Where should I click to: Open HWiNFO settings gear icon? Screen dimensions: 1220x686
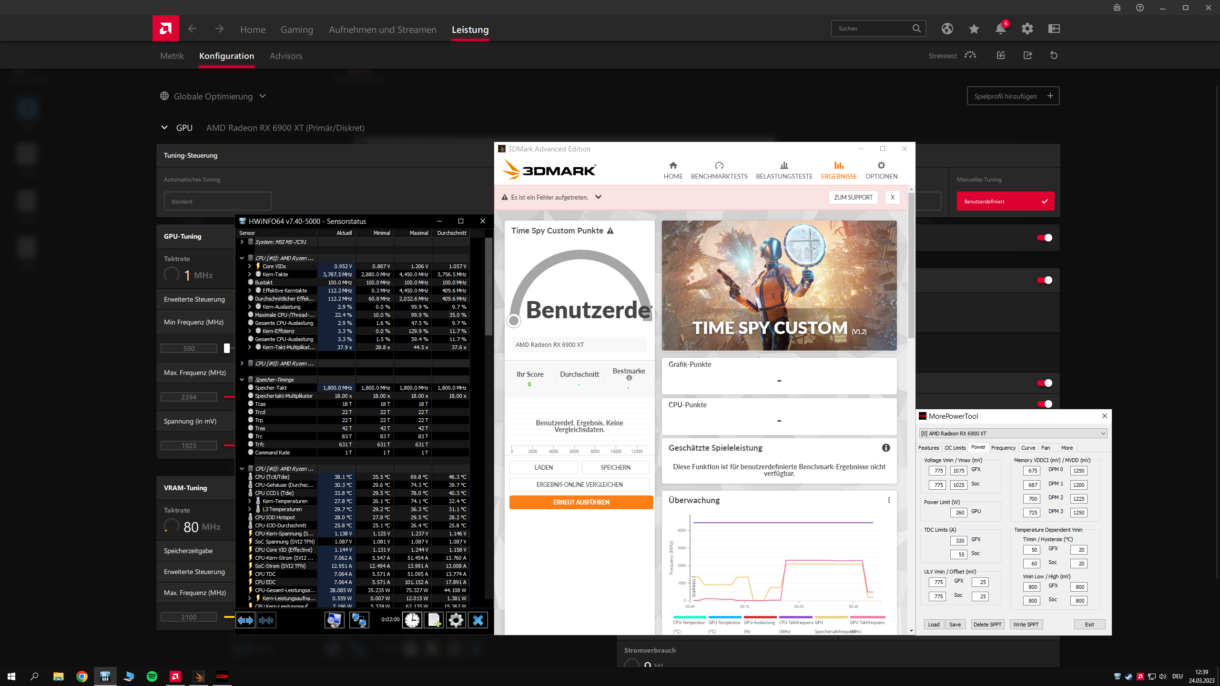pos(456,620)
